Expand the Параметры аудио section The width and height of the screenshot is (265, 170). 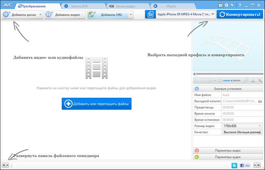tap(228, 157)
